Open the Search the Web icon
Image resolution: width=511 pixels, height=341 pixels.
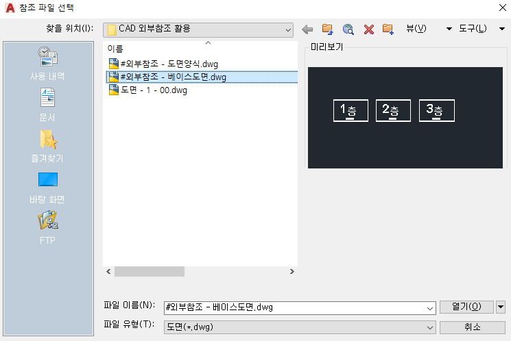click(x=348, y=29)
